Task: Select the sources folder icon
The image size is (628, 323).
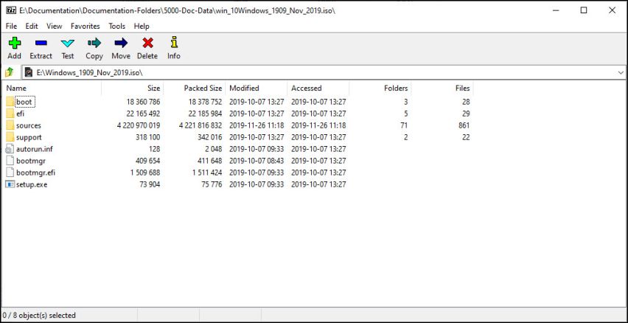Action: click(10, 125)
